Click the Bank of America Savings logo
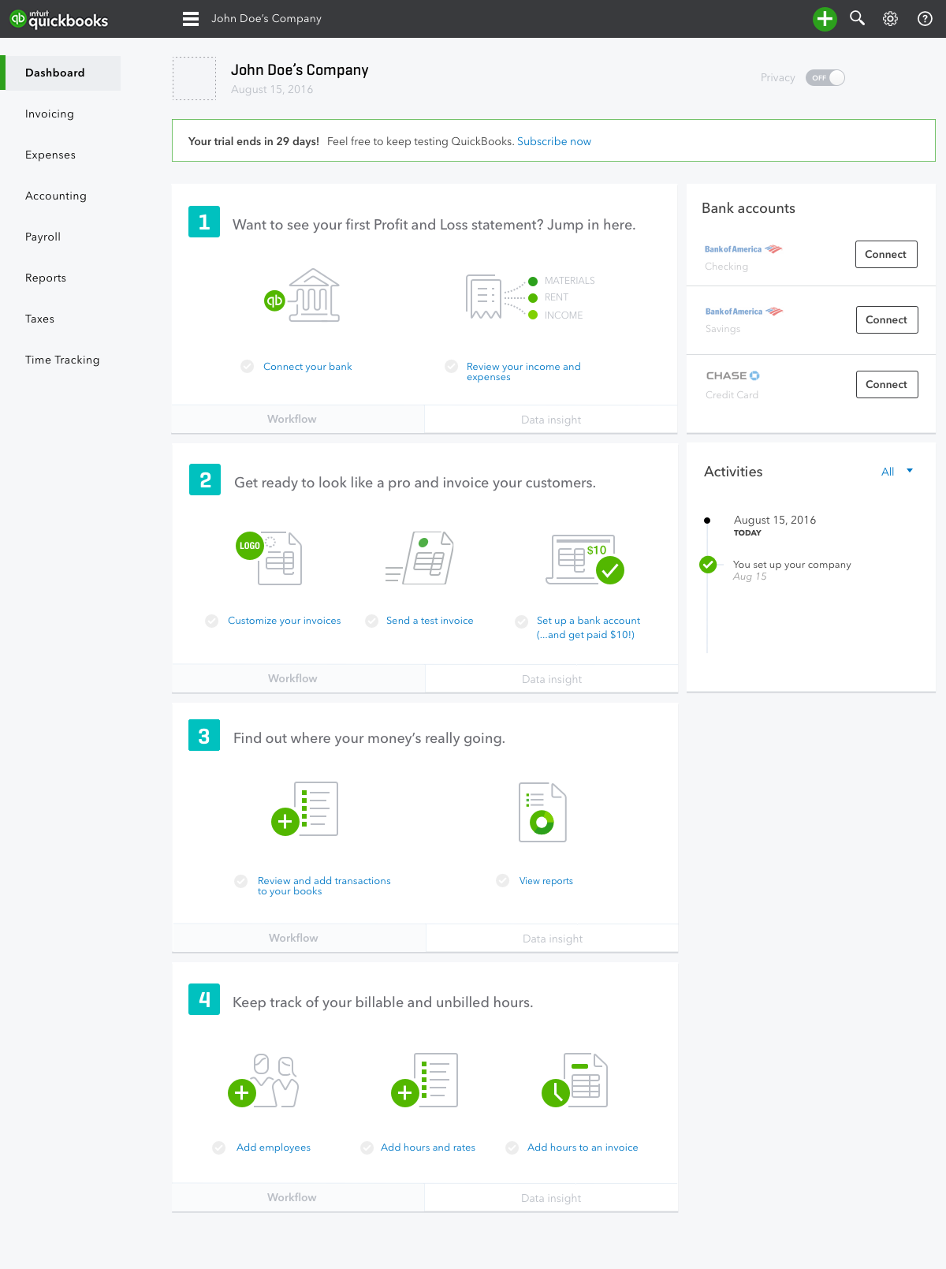Screen dimensions: 946x1269 [743, 312]
